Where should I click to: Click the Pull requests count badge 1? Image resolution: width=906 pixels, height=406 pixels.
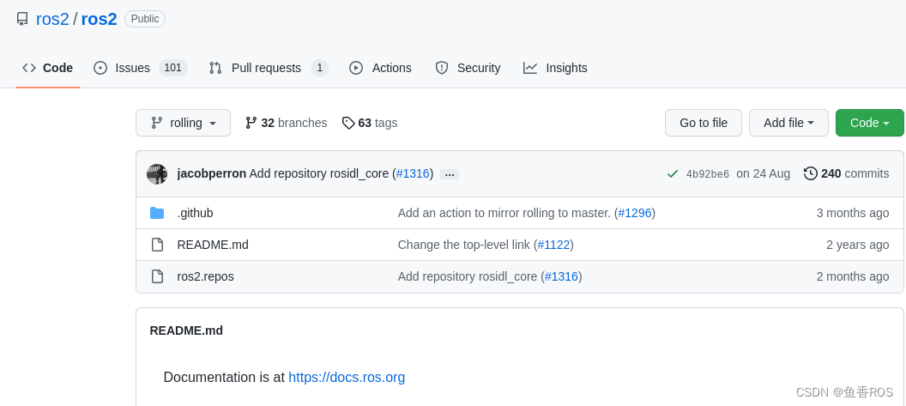[x=320, y=69]
